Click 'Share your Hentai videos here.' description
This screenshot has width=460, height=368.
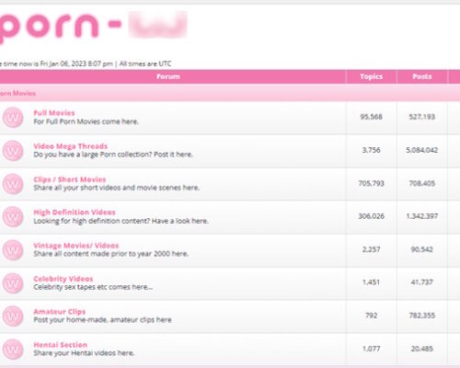pos(84,353)
